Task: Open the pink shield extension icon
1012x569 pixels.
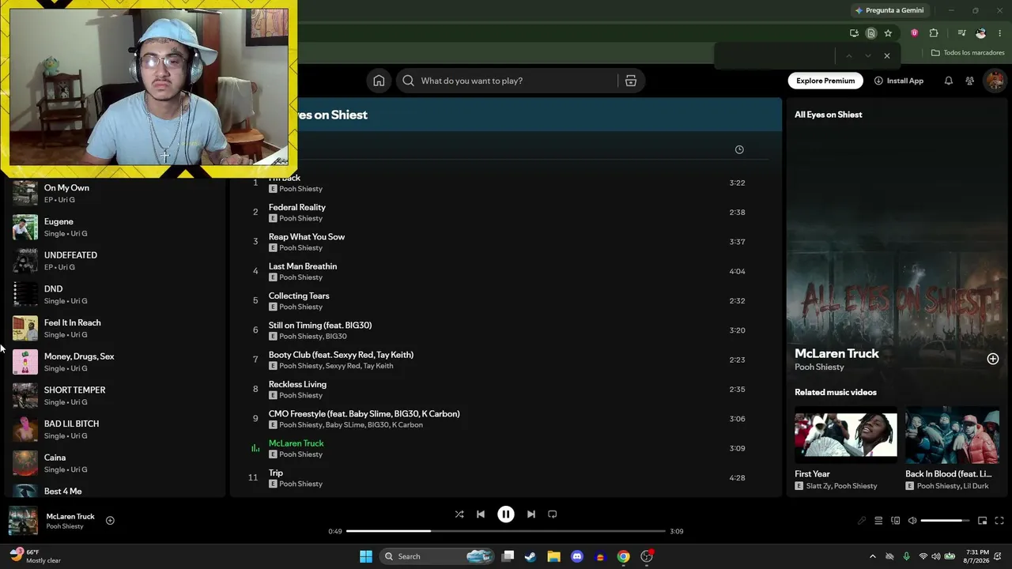Action: tap(915, 33)
